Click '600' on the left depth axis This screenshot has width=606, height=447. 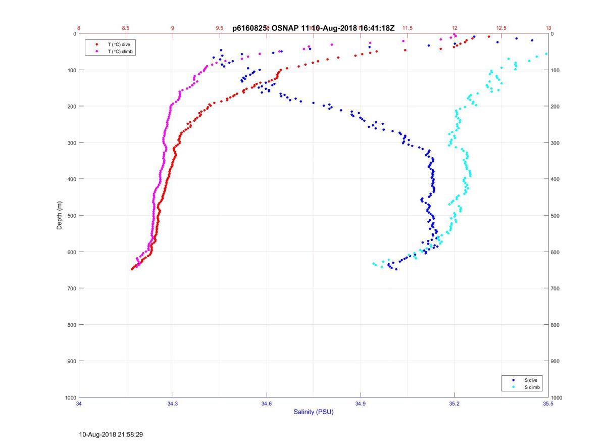(x=71, y=252)
